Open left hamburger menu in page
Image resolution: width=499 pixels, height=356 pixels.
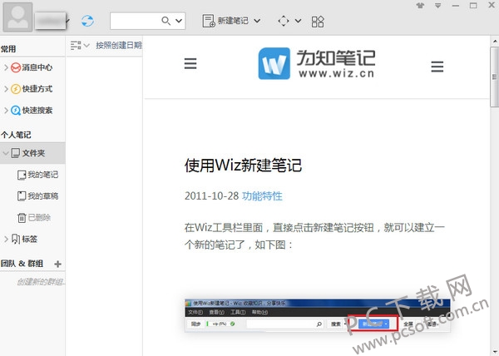(x=190, y=63)
